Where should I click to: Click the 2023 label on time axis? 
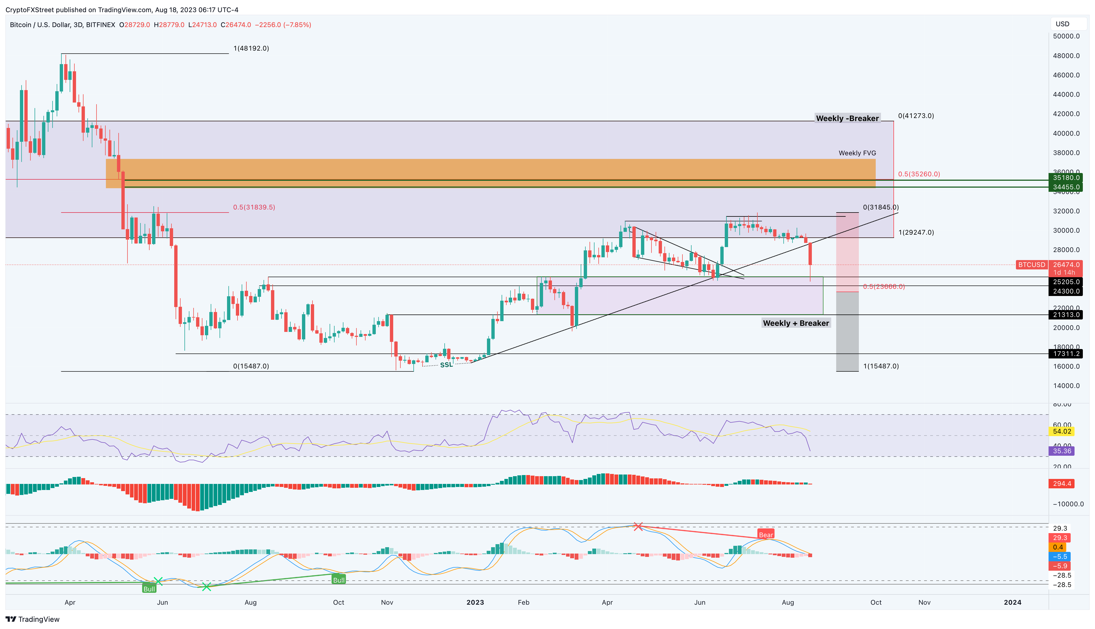(x=475, y=602)
